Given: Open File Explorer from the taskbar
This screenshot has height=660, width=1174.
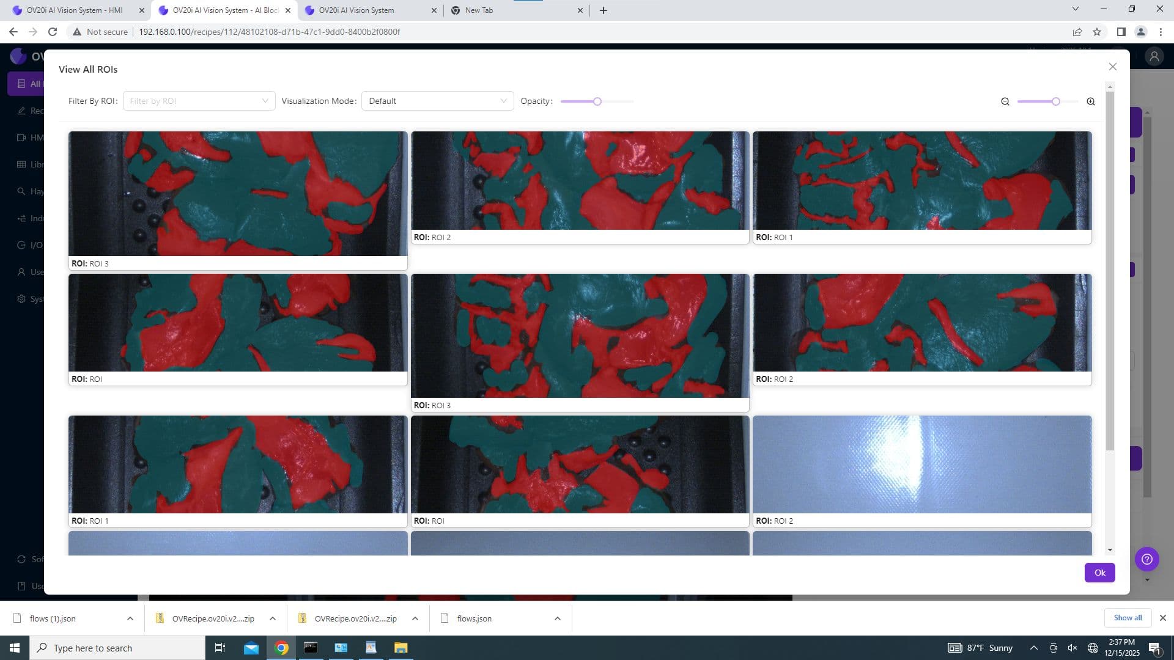Looking at the screenshot, I should pos(401,648).
